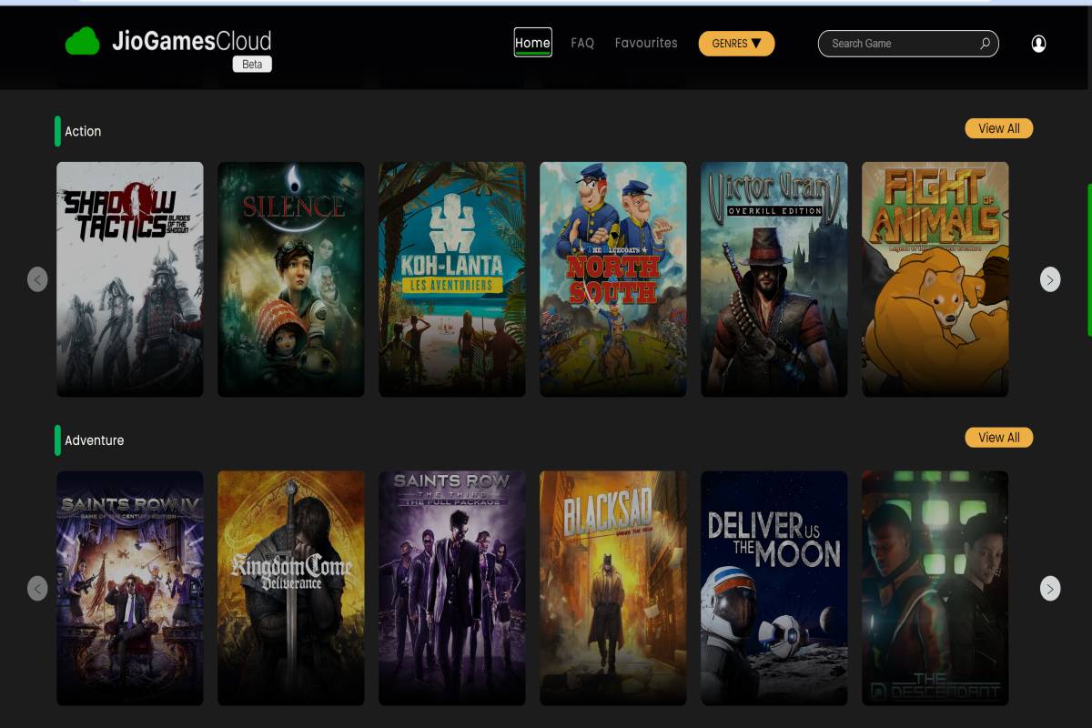Go to the Home tab
1092x728 pixels.
pyautogui.click(x=532, y=43)
